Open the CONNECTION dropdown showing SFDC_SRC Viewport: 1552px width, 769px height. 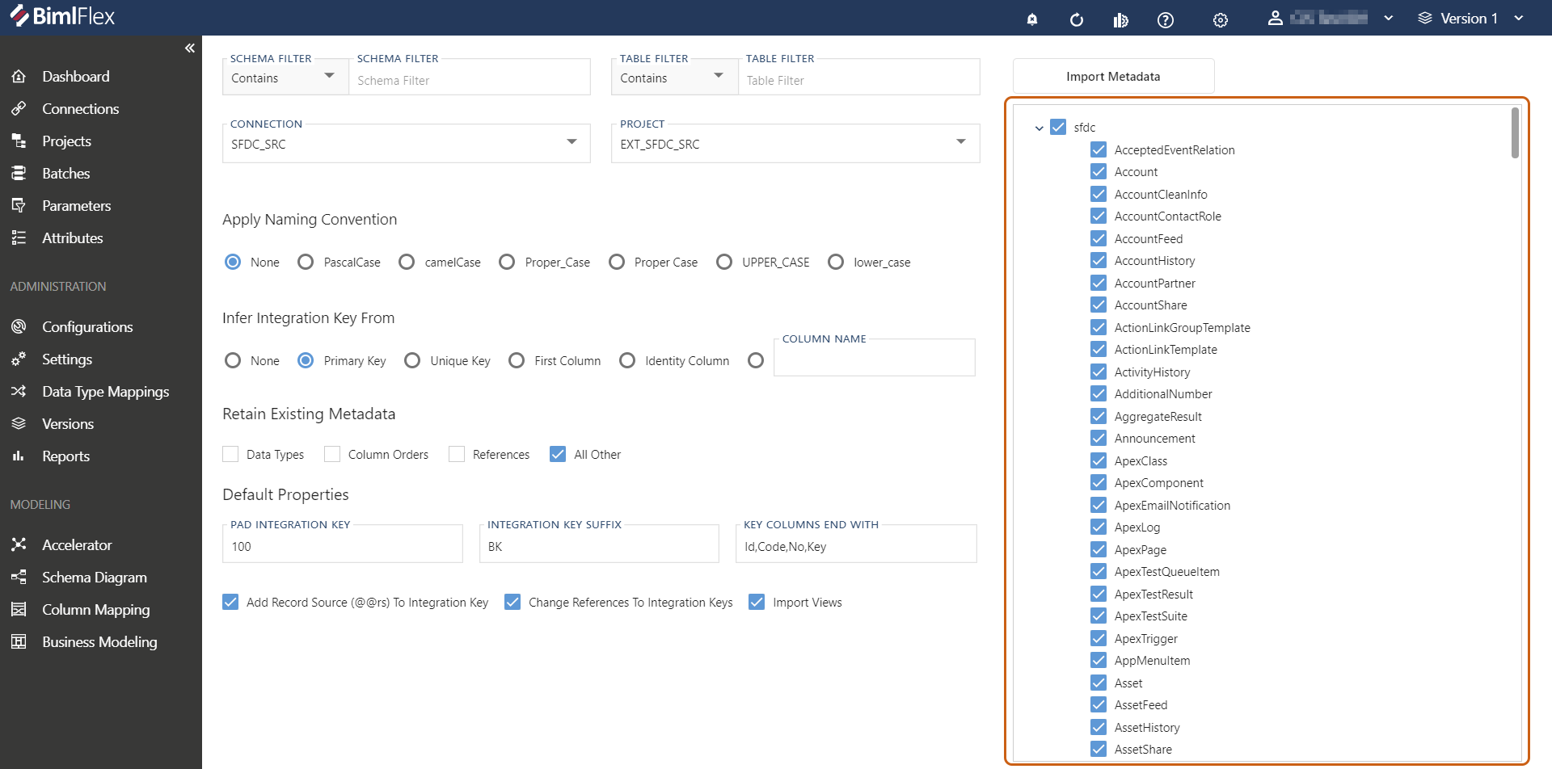(x=573, y=143)
